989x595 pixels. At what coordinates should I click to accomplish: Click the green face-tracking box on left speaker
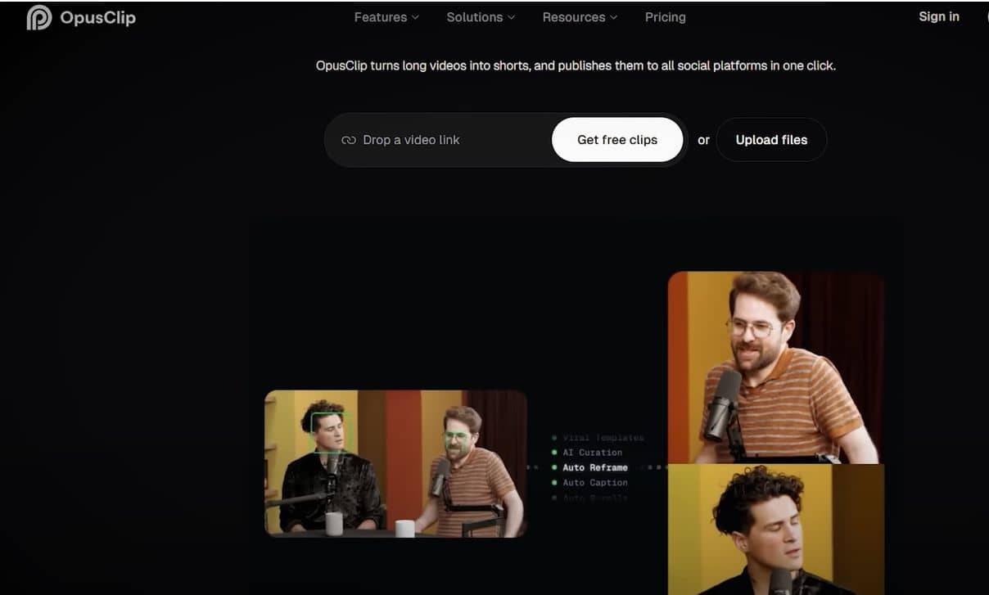point(329,433)
